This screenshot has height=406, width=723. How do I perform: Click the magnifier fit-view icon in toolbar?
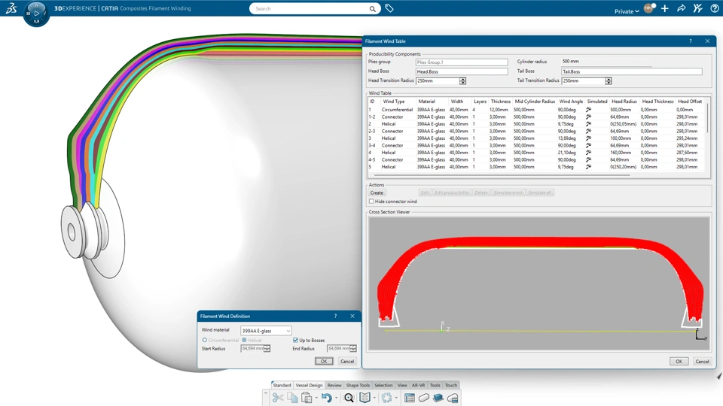click(349, 398)
